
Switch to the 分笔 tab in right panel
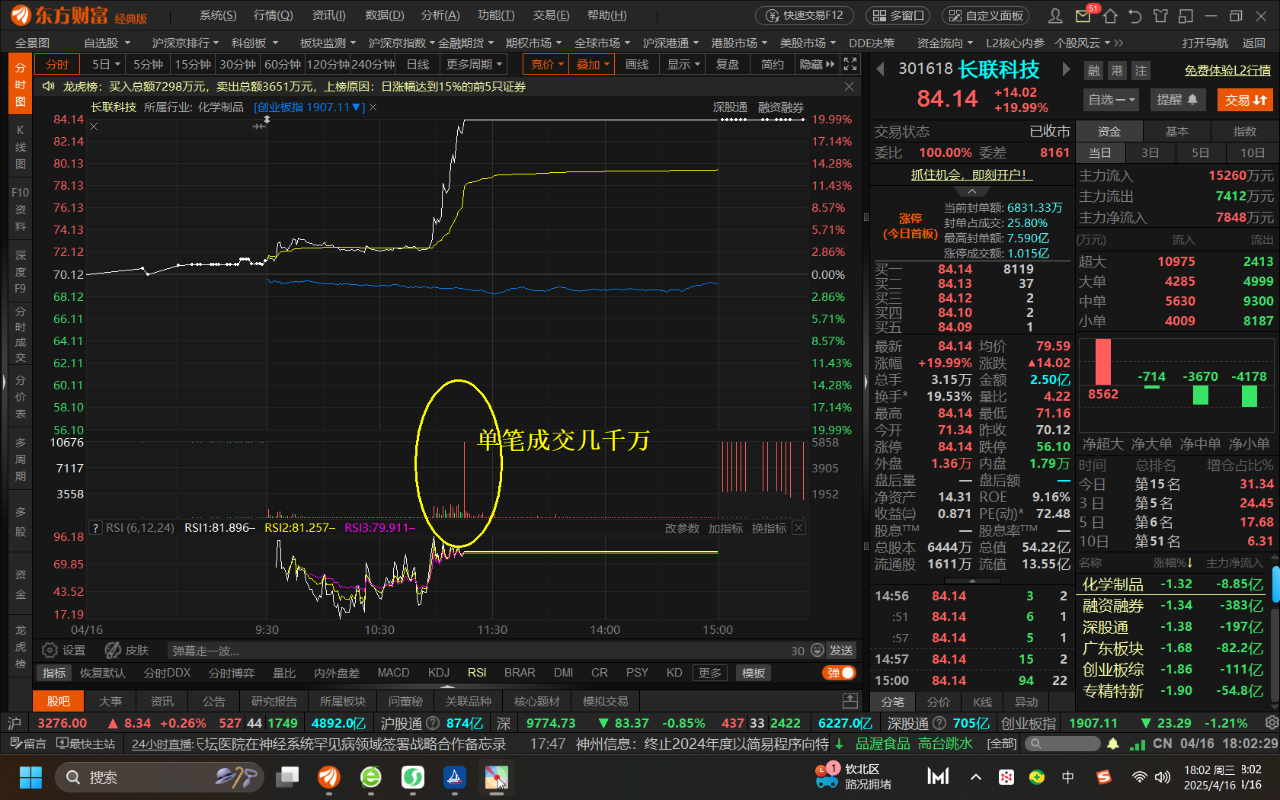click(891, 702)
